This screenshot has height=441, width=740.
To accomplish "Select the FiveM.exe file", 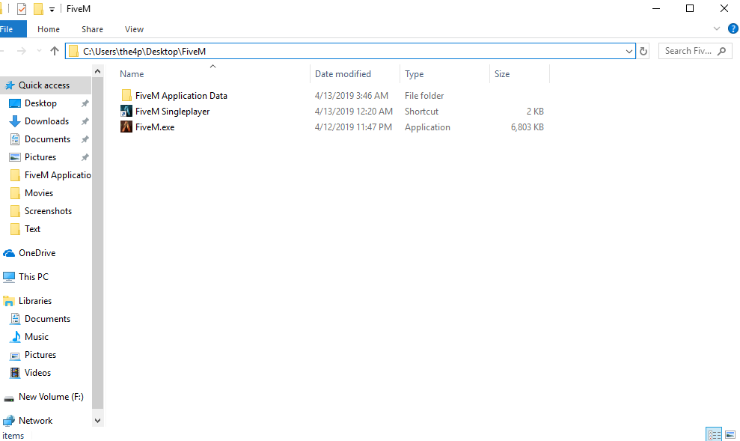I will (x=155, y=127).
